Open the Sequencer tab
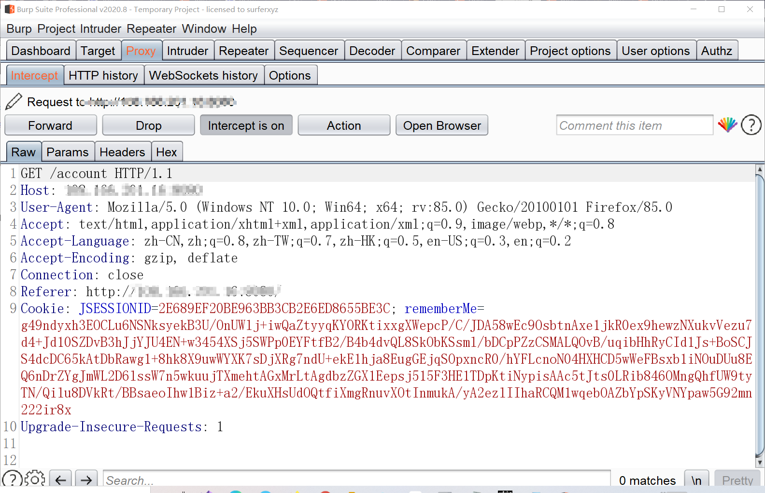765x493 pixels. [309, 51]
